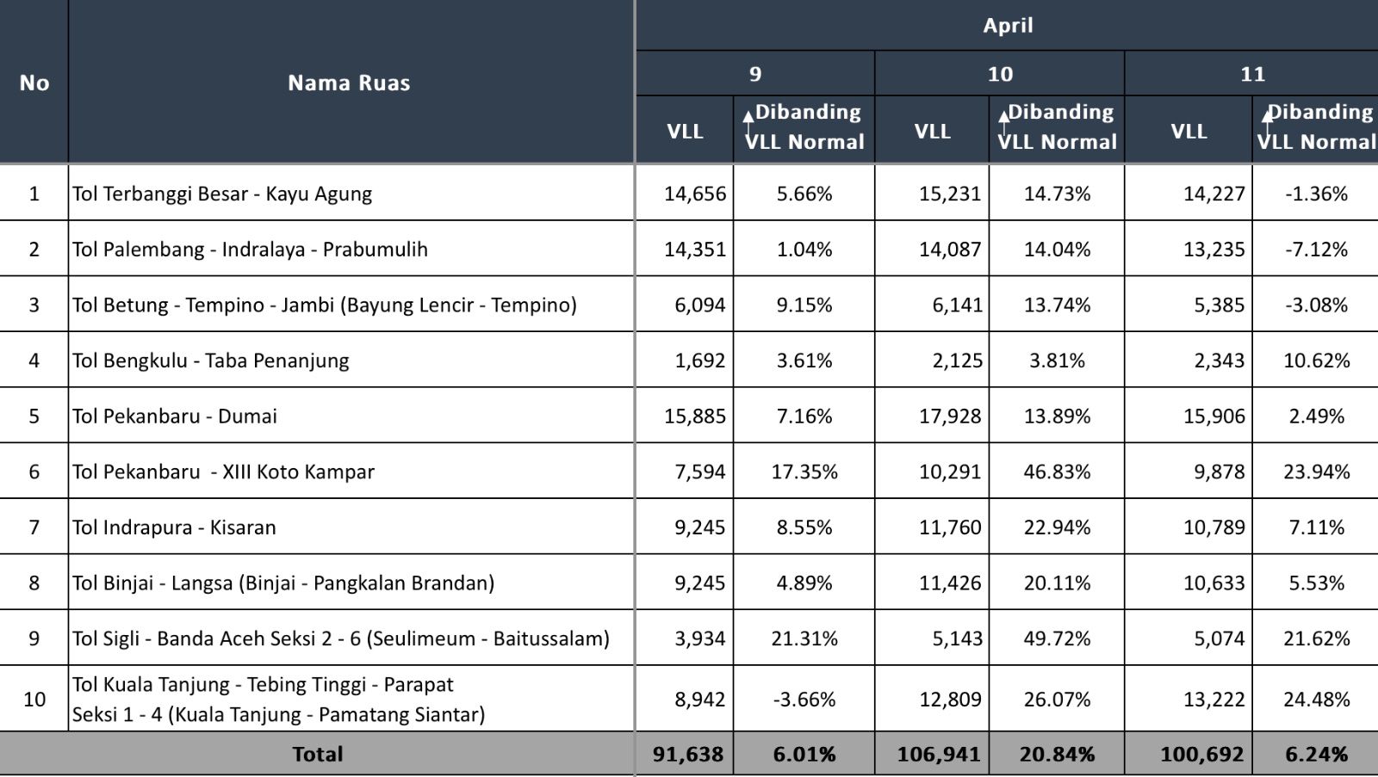The height and width of the screenshot is (777, 1378).
Task: Click Tol Terbanggi Besar - Kayu Agung cell
Action: (x=222, y=194)
